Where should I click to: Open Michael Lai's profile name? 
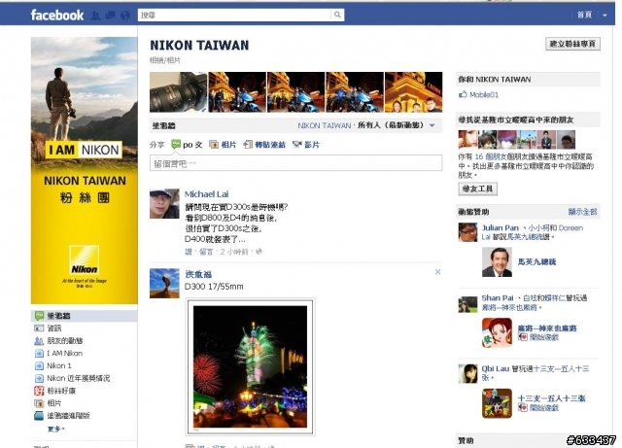[206, 194]
